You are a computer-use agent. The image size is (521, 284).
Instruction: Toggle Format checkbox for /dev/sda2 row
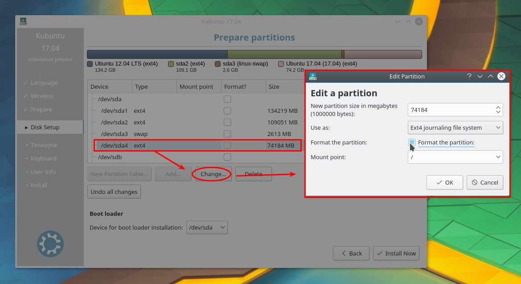227,122
